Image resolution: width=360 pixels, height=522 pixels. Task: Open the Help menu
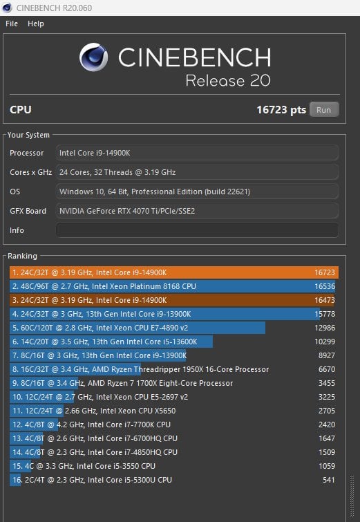pyautogui.click(x=36, y=24)
